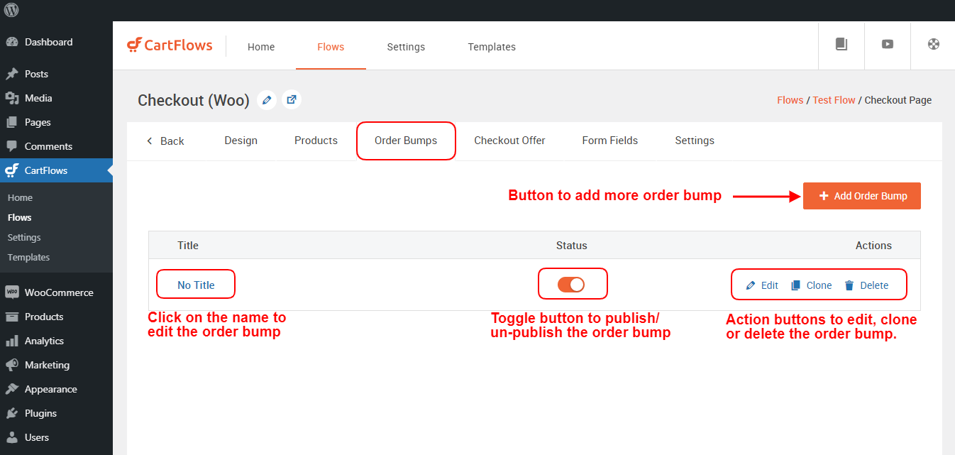Image resolution: width=955 pixels, height=455 pixels.
Task: Click the video tutorials icon in header
Action: [888, 44]
